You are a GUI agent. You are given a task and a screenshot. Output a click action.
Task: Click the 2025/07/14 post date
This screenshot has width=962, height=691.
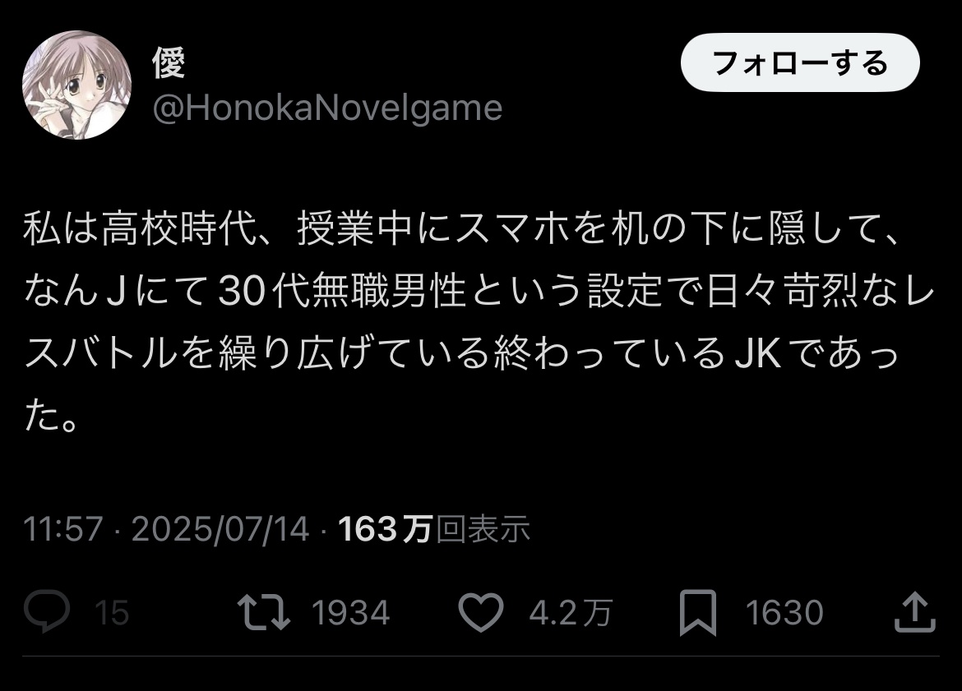[220, 528]
